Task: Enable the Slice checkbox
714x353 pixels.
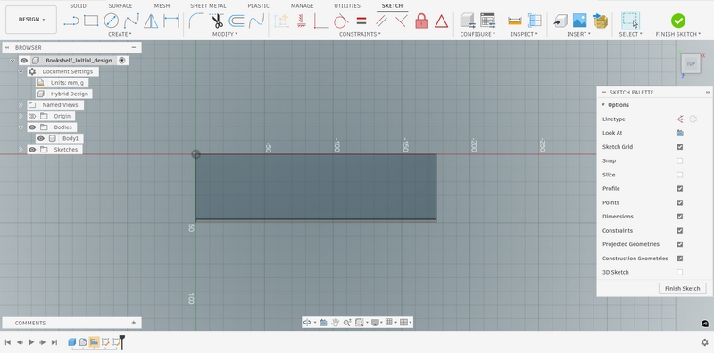Action: [680, 175]
